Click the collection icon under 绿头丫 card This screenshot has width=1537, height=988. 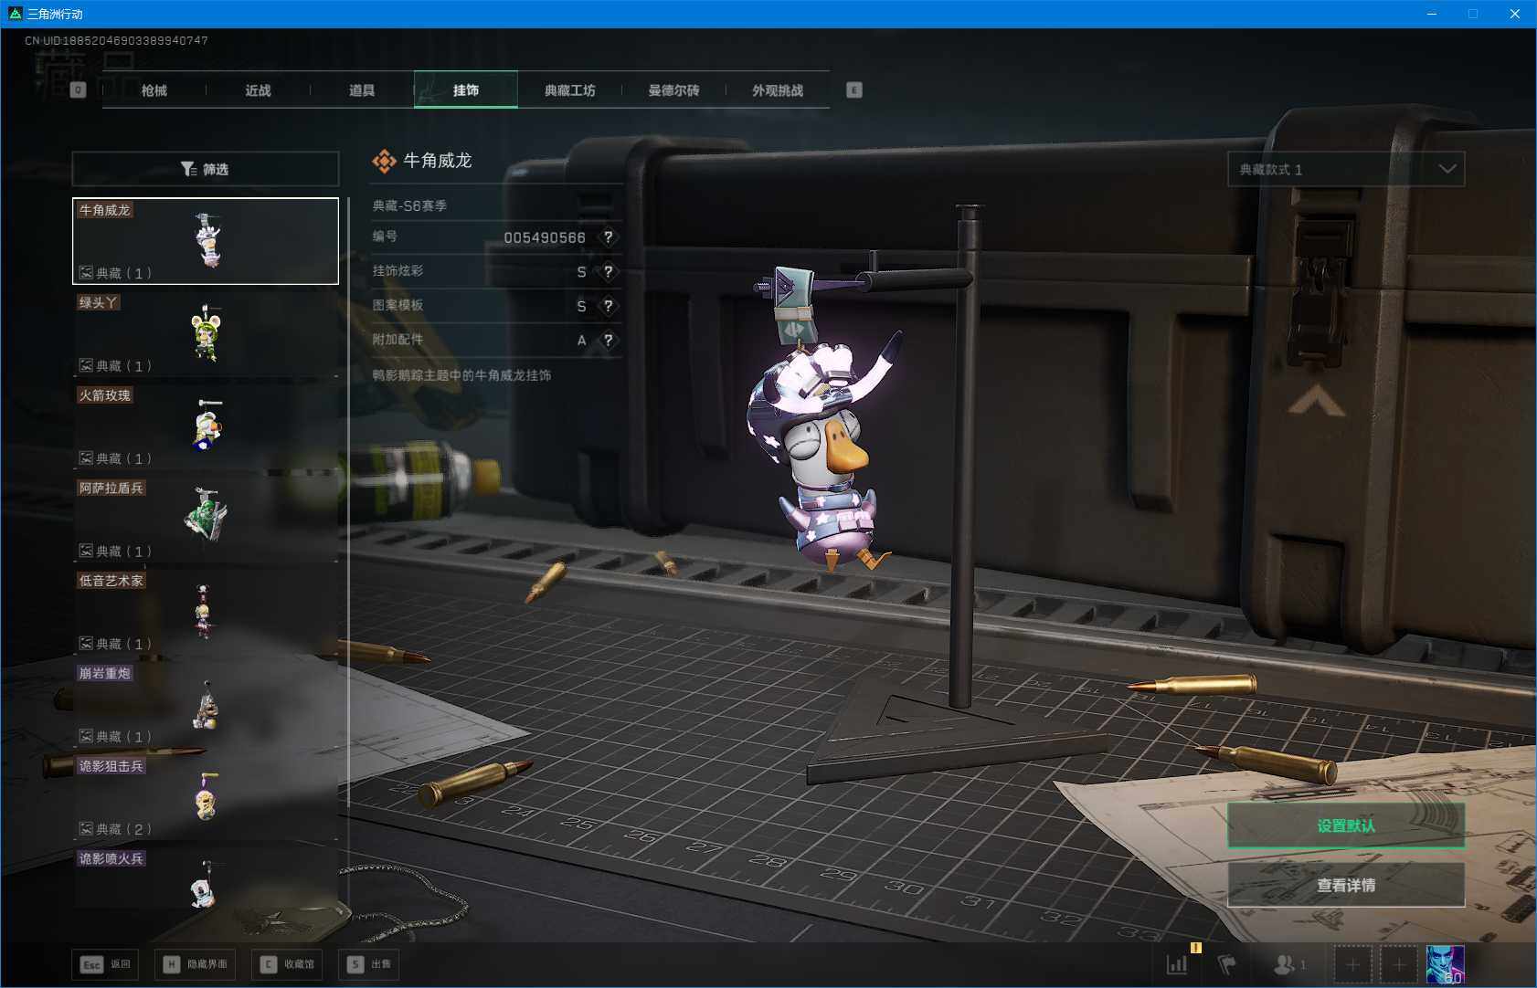point(86,365)
